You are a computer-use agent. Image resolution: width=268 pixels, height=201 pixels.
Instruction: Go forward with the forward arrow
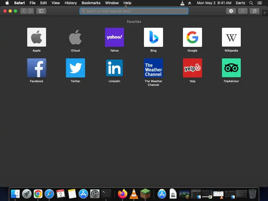[30, 11]
